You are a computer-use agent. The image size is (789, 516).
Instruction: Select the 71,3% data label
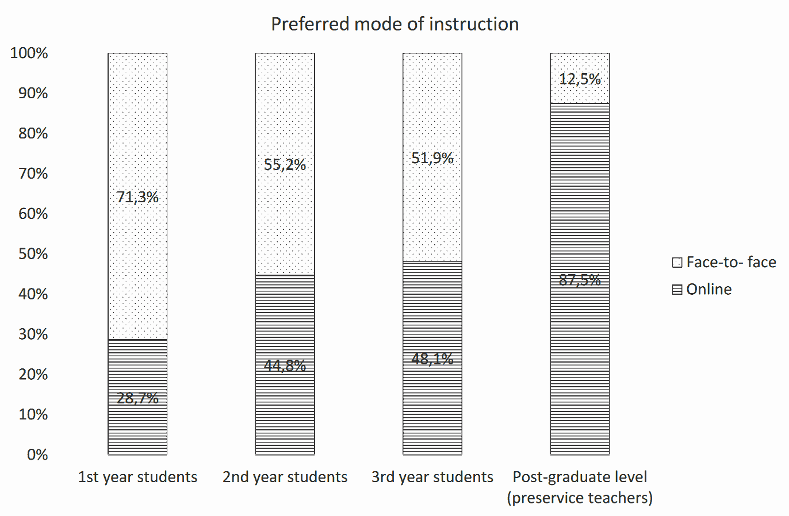[x=137, y=197]
